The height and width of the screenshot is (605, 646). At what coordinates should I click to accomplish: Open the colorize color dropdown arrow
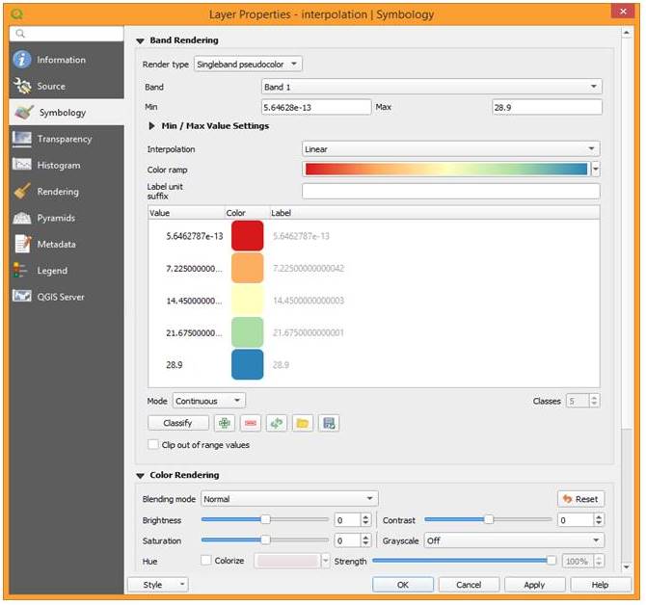(326, 561)
